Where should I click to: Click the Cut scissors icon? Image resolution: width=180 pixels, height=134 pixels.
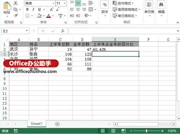[x=15, y=3]
